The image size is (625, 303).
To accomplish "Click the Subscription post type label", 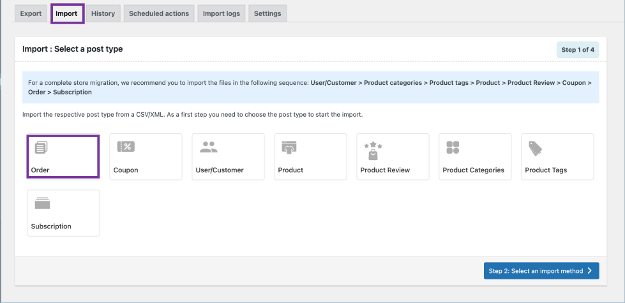I will 51,226.
